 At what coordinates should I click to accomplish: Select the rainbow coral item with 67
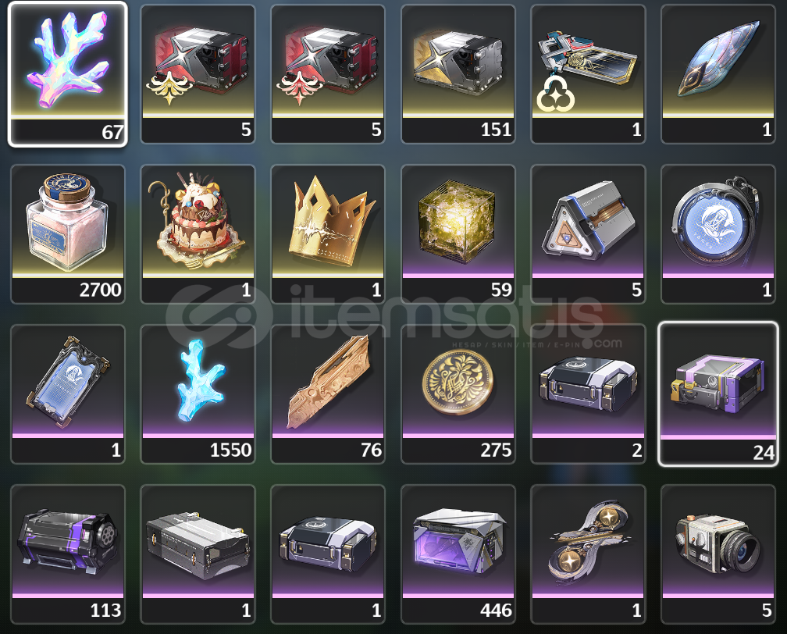pyautogui.click(x=68, y=74)
